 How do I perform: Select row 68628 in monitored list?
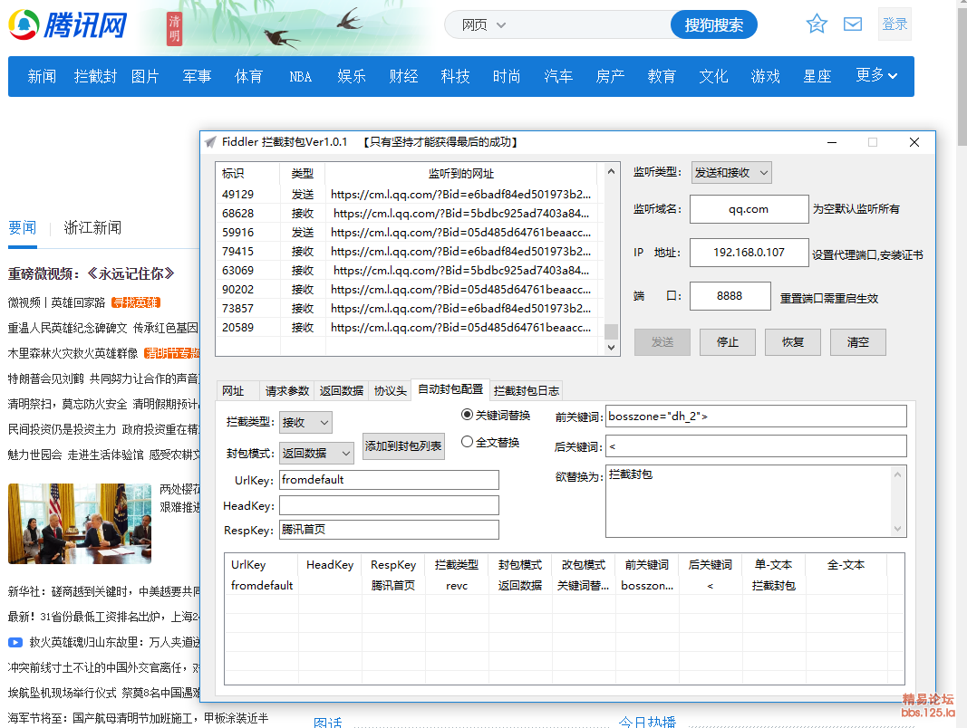410,214
